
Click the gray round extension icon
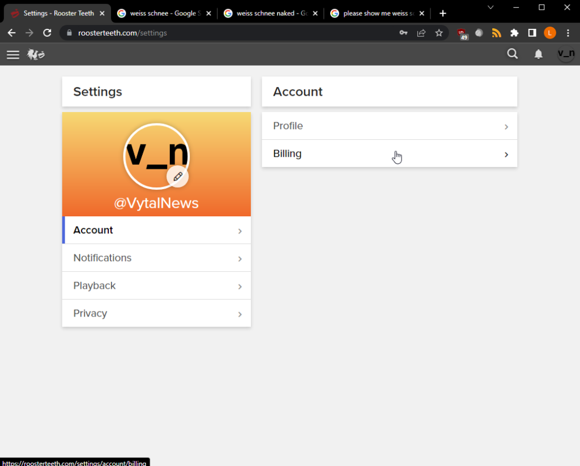pos(479,33)
